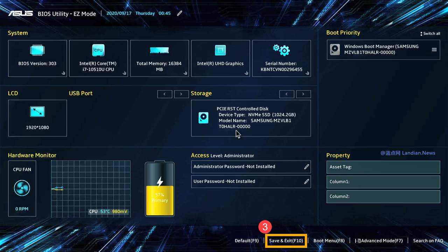Click the CPU 53°C temperature reading

[99, 212]
